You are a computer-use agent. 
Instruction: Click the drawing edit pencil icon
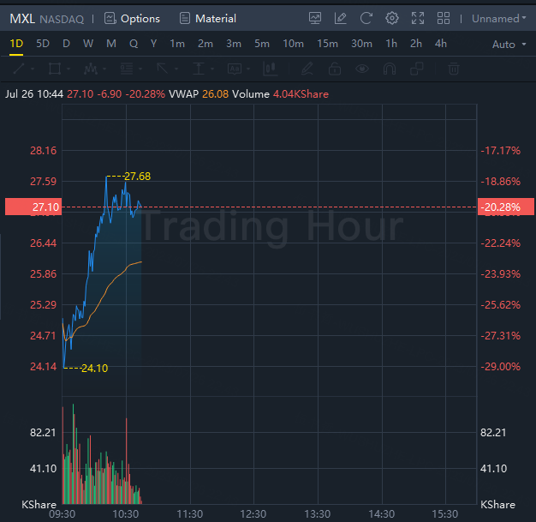(x=341, y=18)
